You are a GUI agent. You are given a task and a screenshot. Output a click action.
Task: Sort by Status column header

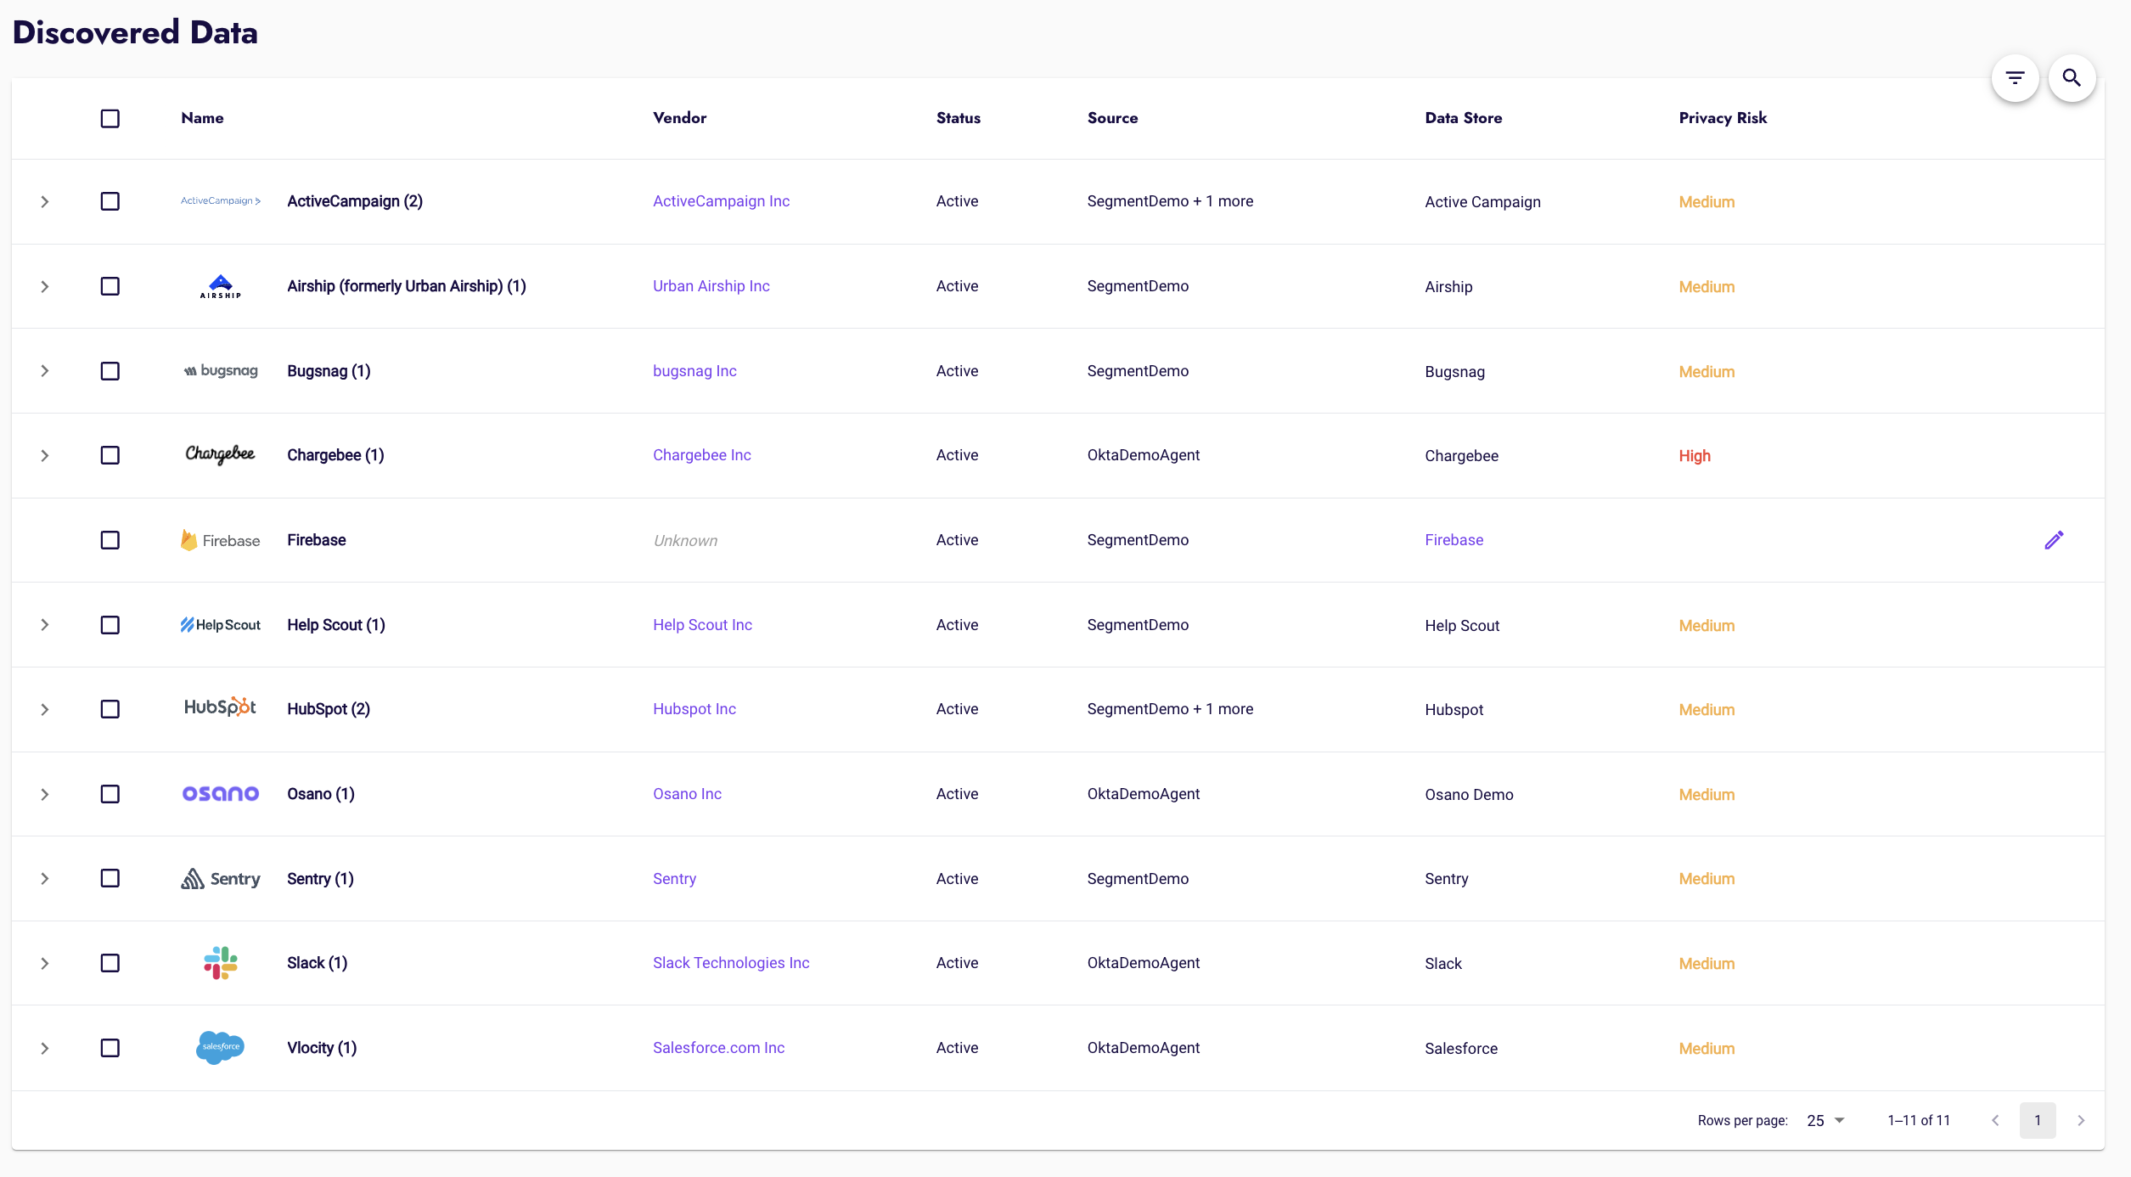(959, 118)
